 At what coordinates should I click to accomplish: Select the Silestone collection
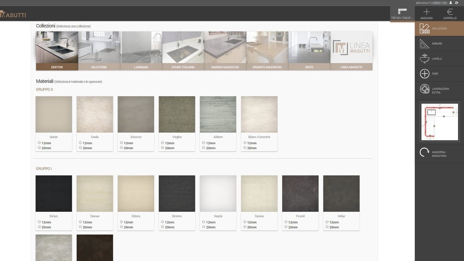tap(99, 51)
